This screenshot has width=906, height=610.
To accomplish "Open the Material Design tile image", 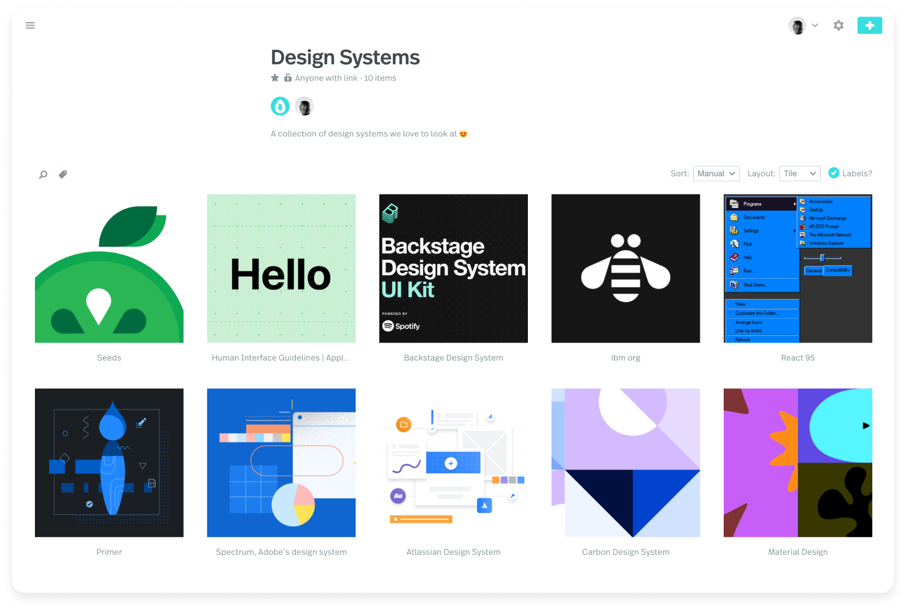I will [x=798, y=463].
